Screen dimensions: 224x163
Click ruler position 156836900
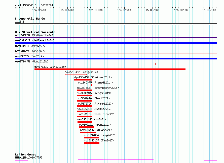(x=124, y=10)
